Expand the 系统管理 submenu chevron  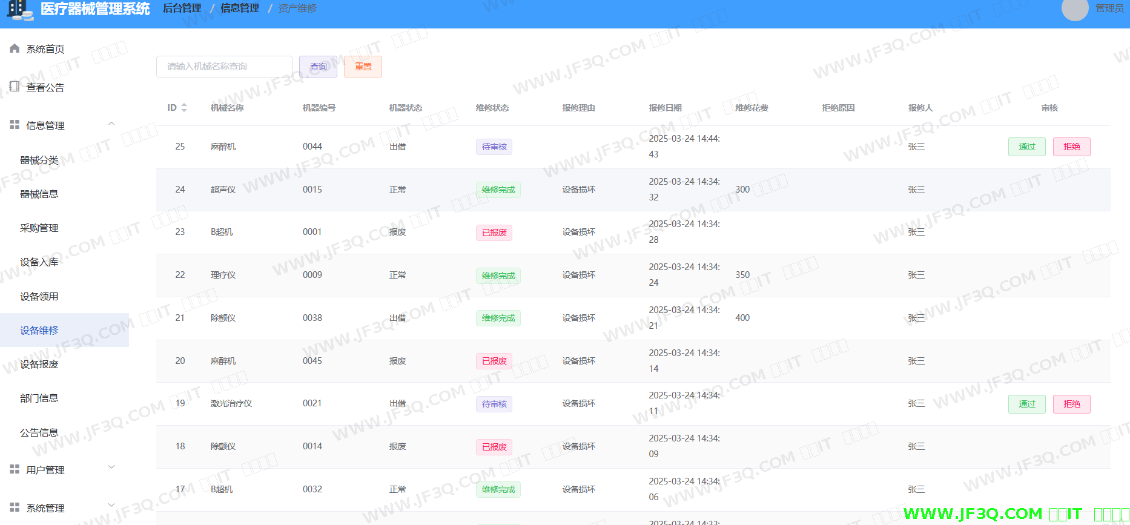111,505
